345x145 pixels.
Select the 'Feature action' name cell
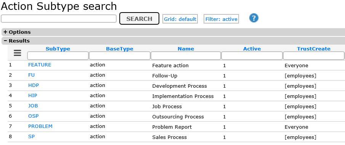(x=170, y=66)
